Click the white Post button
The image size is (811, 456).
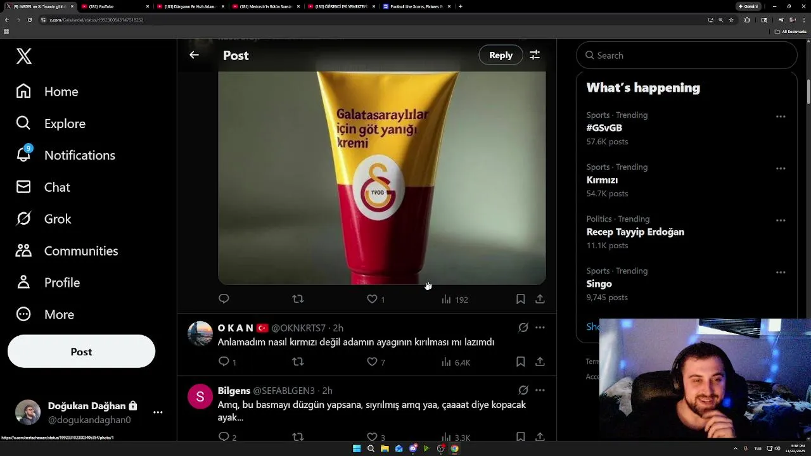(x=81, y=351)
